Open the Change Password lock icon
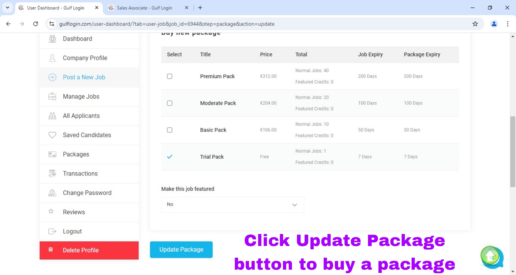Screen dimensions: 516x275 click(x=52, y=193)
